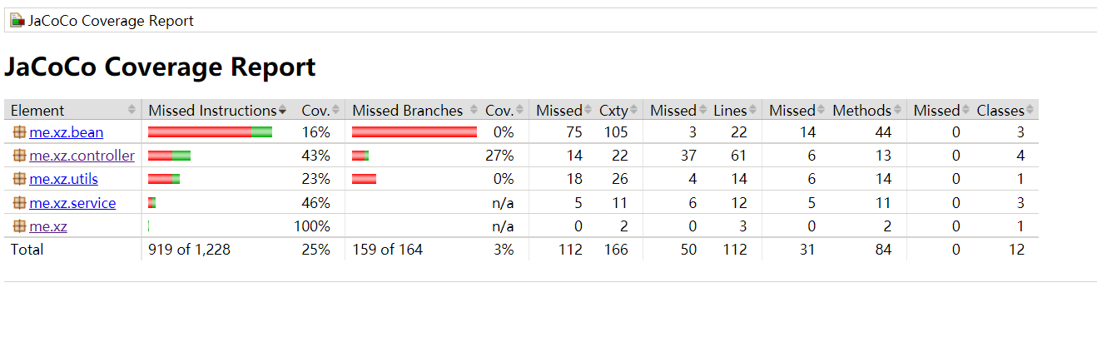Click package icon beside me.xz.controller
The image size is (1097, 357).
pyautogui.click(x=19, y=156)
